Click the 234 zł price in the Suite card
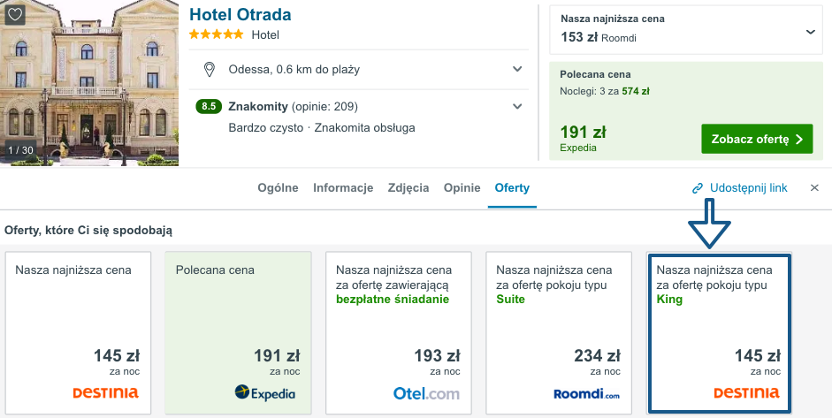The image size is (832, 418). tap(597, 355)
